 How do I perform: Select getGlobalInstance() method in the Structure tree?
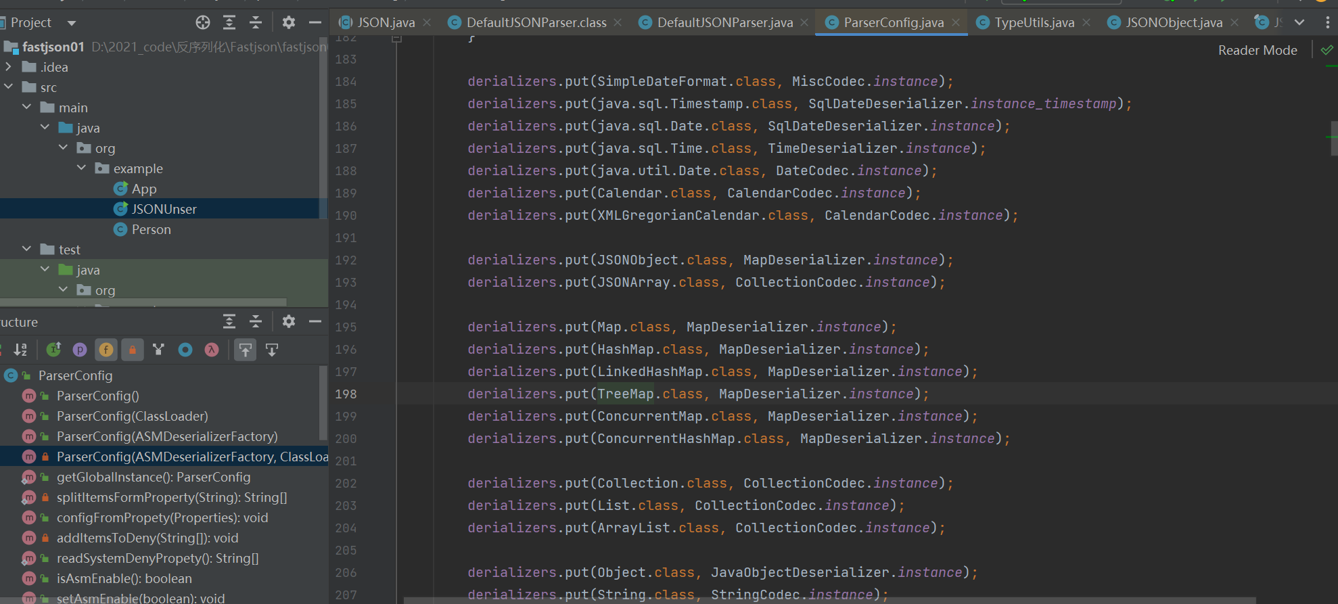coord(153,477)
